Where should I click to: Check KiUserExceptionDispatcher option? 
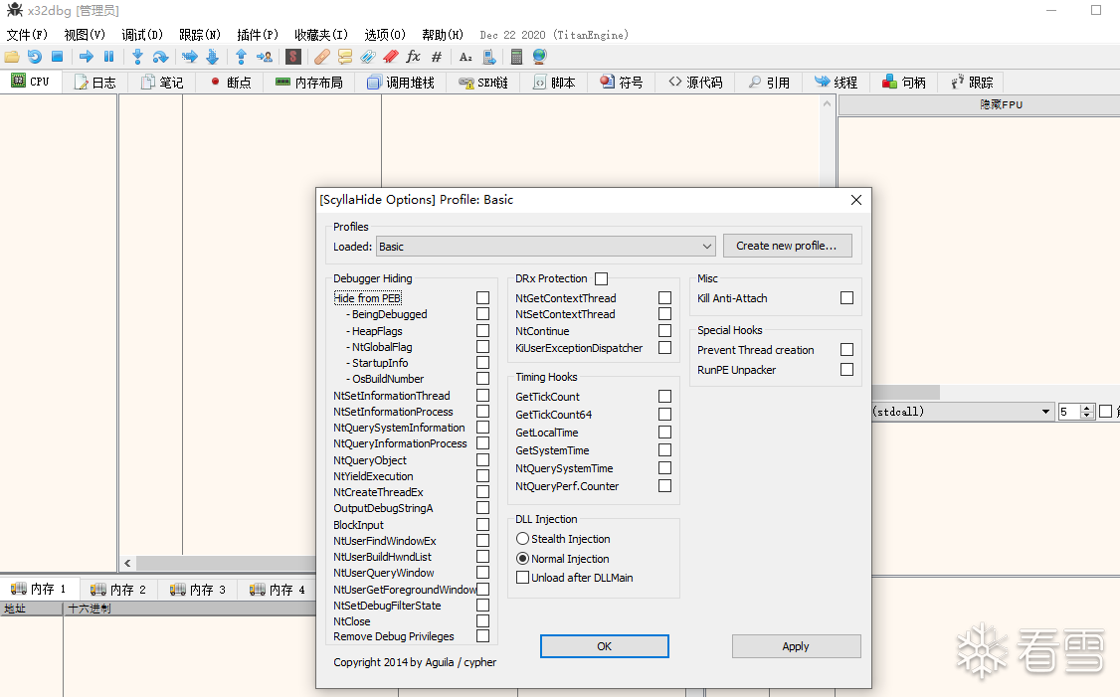(665, 348)
